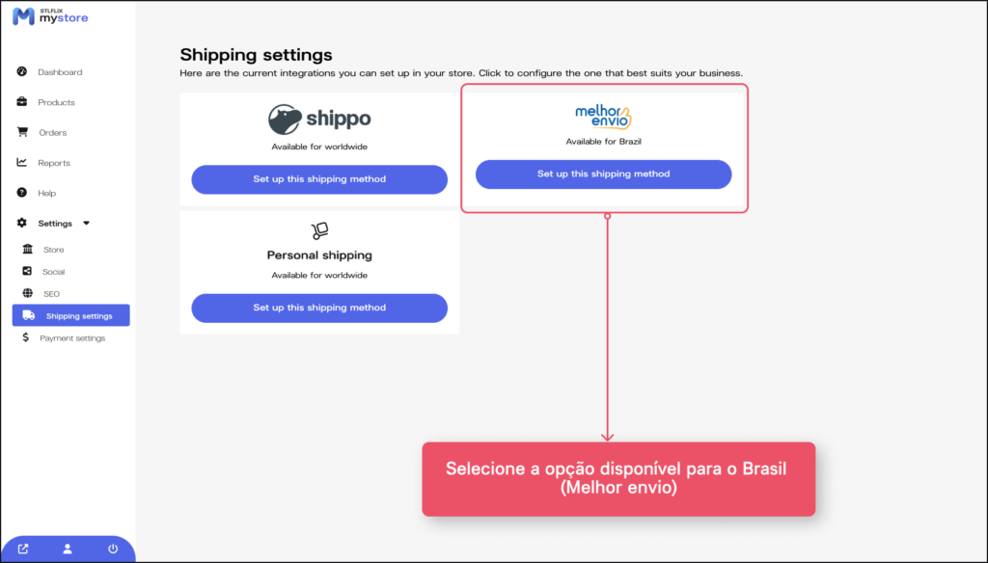The width and height of the screenshot is (988, 563).
Task: Click the power logout icon
Action: click(113, 550)
